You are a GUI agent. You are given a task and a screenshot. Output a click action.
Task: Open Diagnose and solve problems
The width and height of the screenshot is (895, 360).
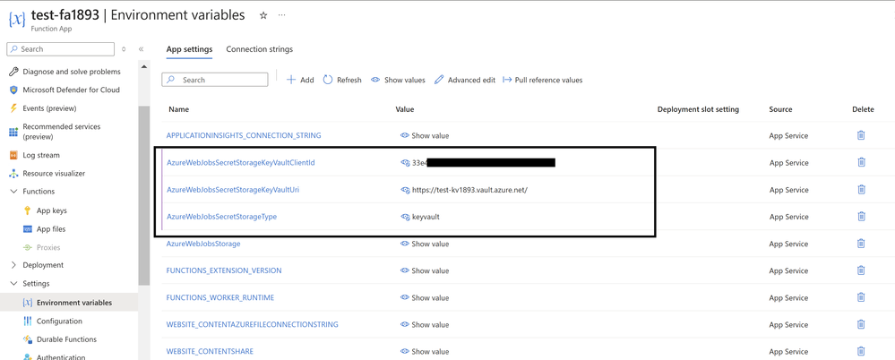pos(72,72)
